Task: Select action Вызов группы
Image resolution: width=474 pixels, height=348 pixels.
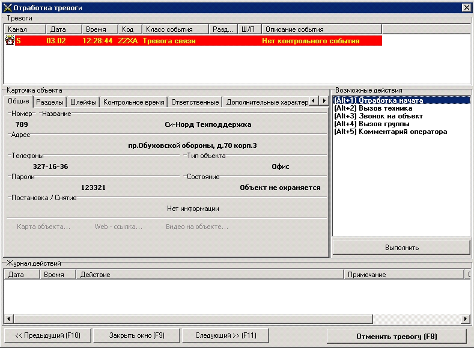Action: point(401,124)
